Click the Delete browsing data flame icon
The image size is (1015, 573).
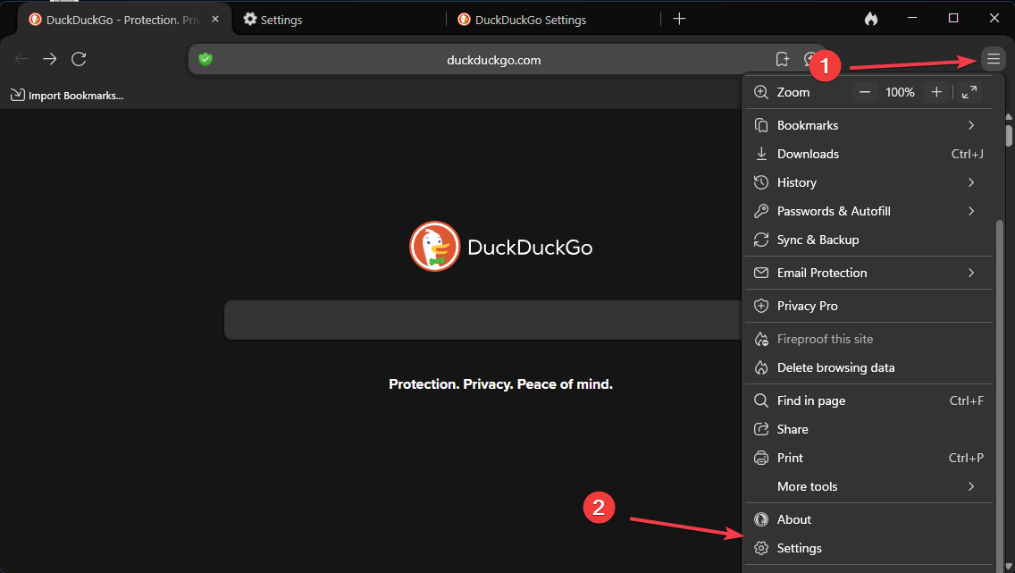761,367
